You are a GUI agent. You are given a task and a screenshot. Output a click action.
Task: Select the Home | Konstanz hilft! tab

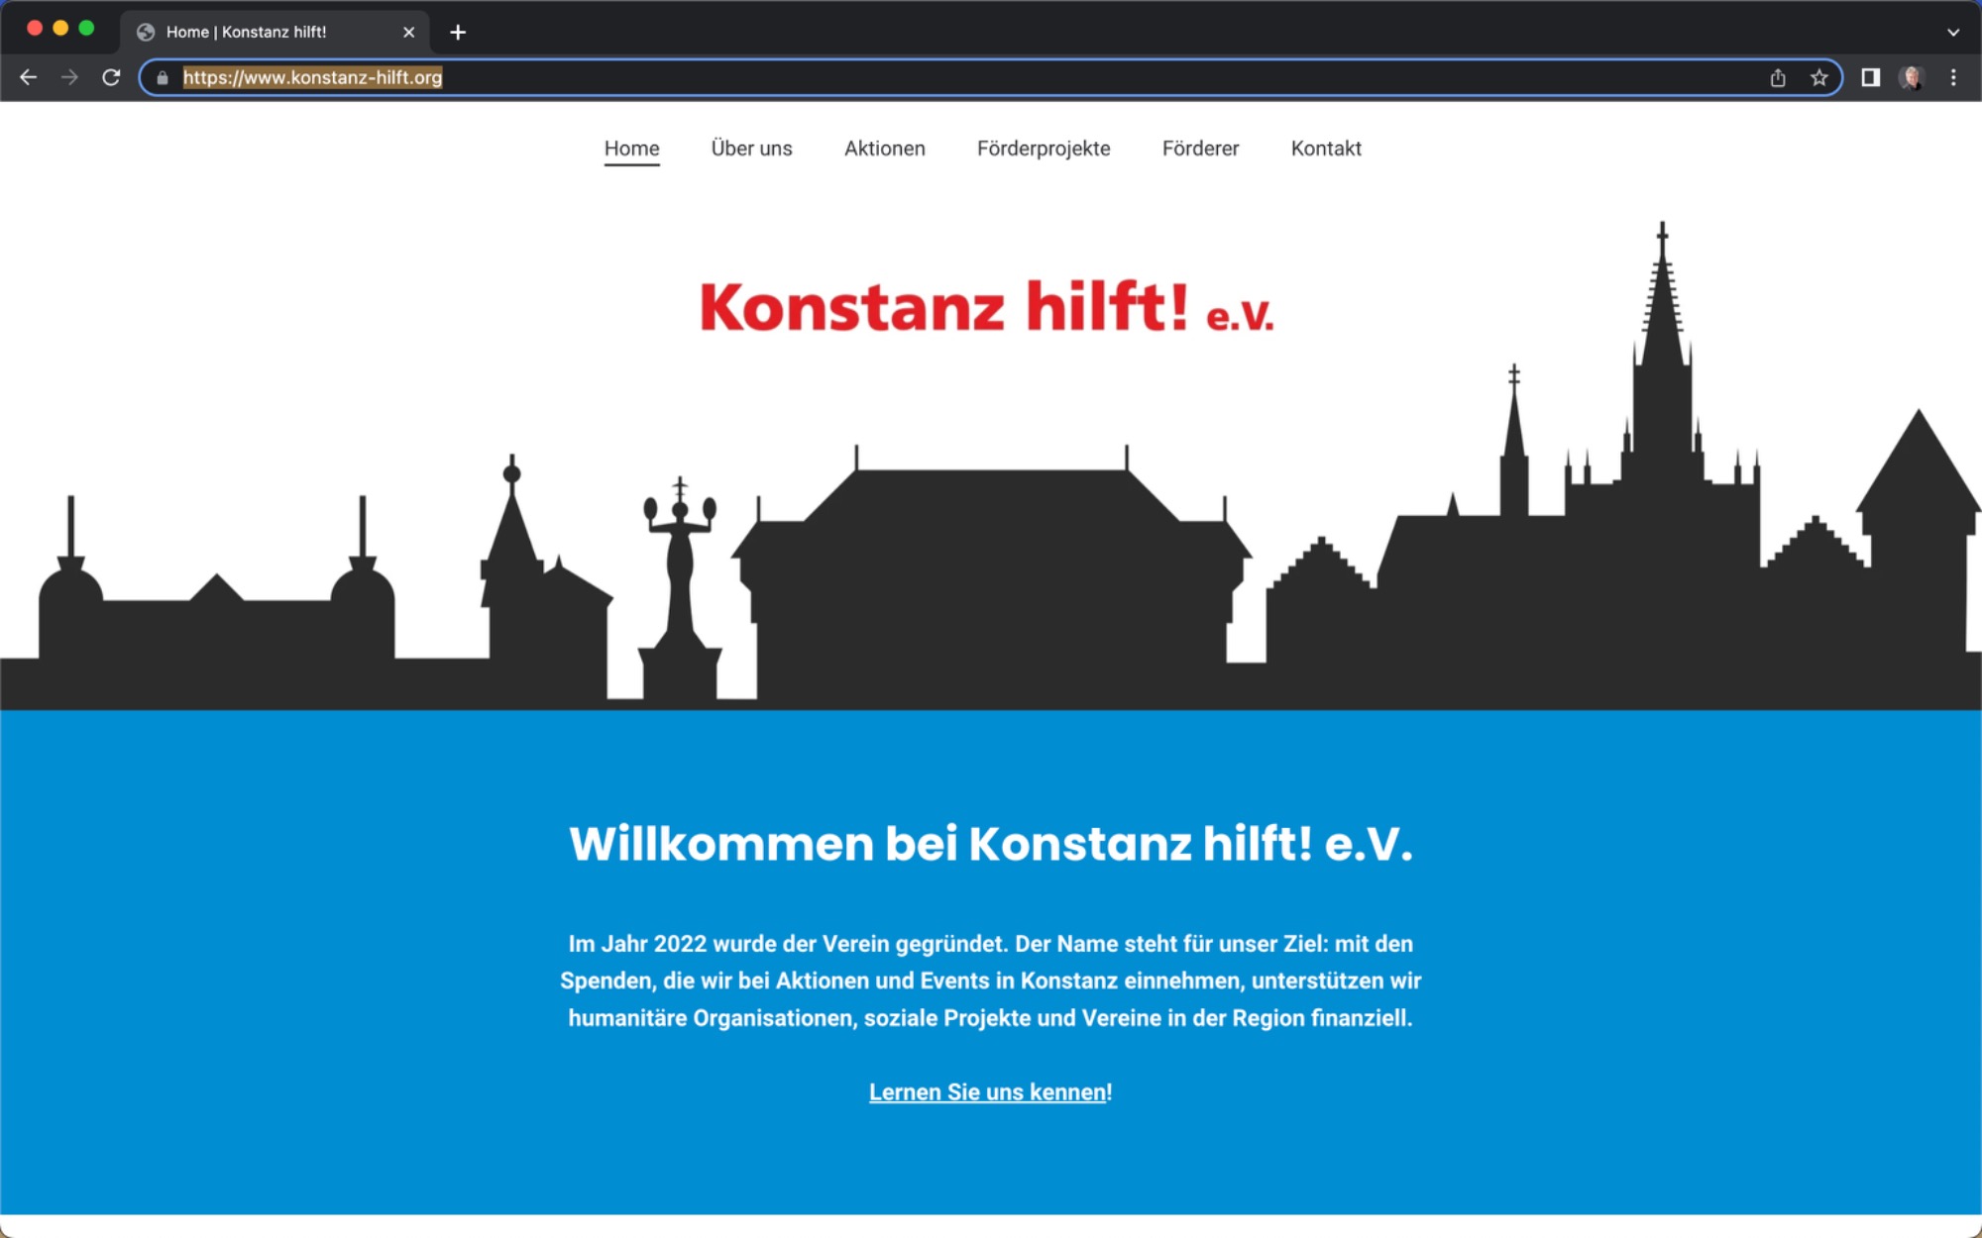pos(275,32)
